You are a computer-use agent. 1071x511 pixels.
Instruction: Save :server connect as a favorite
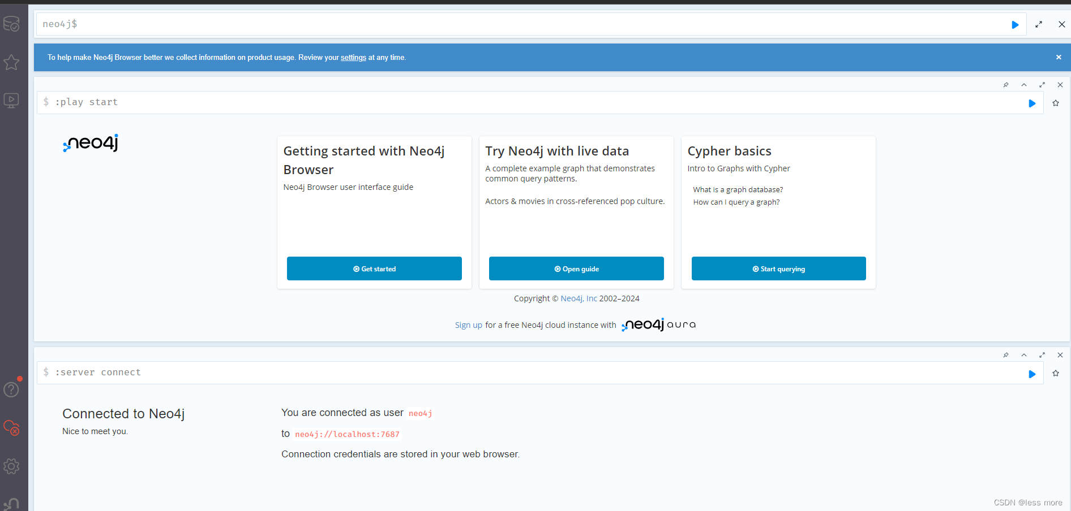click(x=1056, y=373)
